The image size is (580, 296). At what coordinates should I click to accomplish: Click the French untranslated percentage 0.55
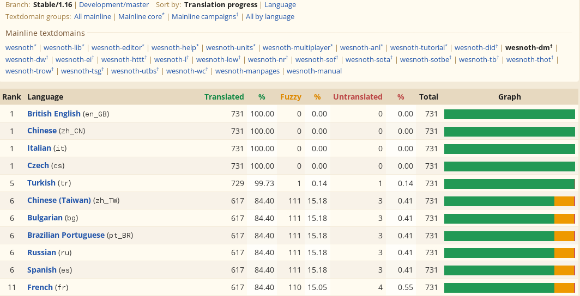click(406, 287)
